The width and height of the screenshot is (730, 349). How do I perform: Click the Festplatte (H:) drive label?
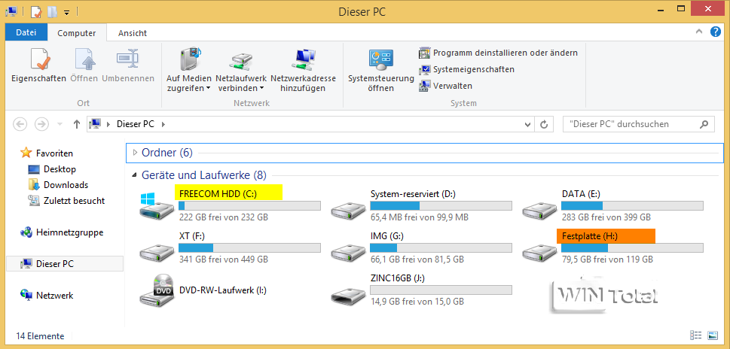590,236
